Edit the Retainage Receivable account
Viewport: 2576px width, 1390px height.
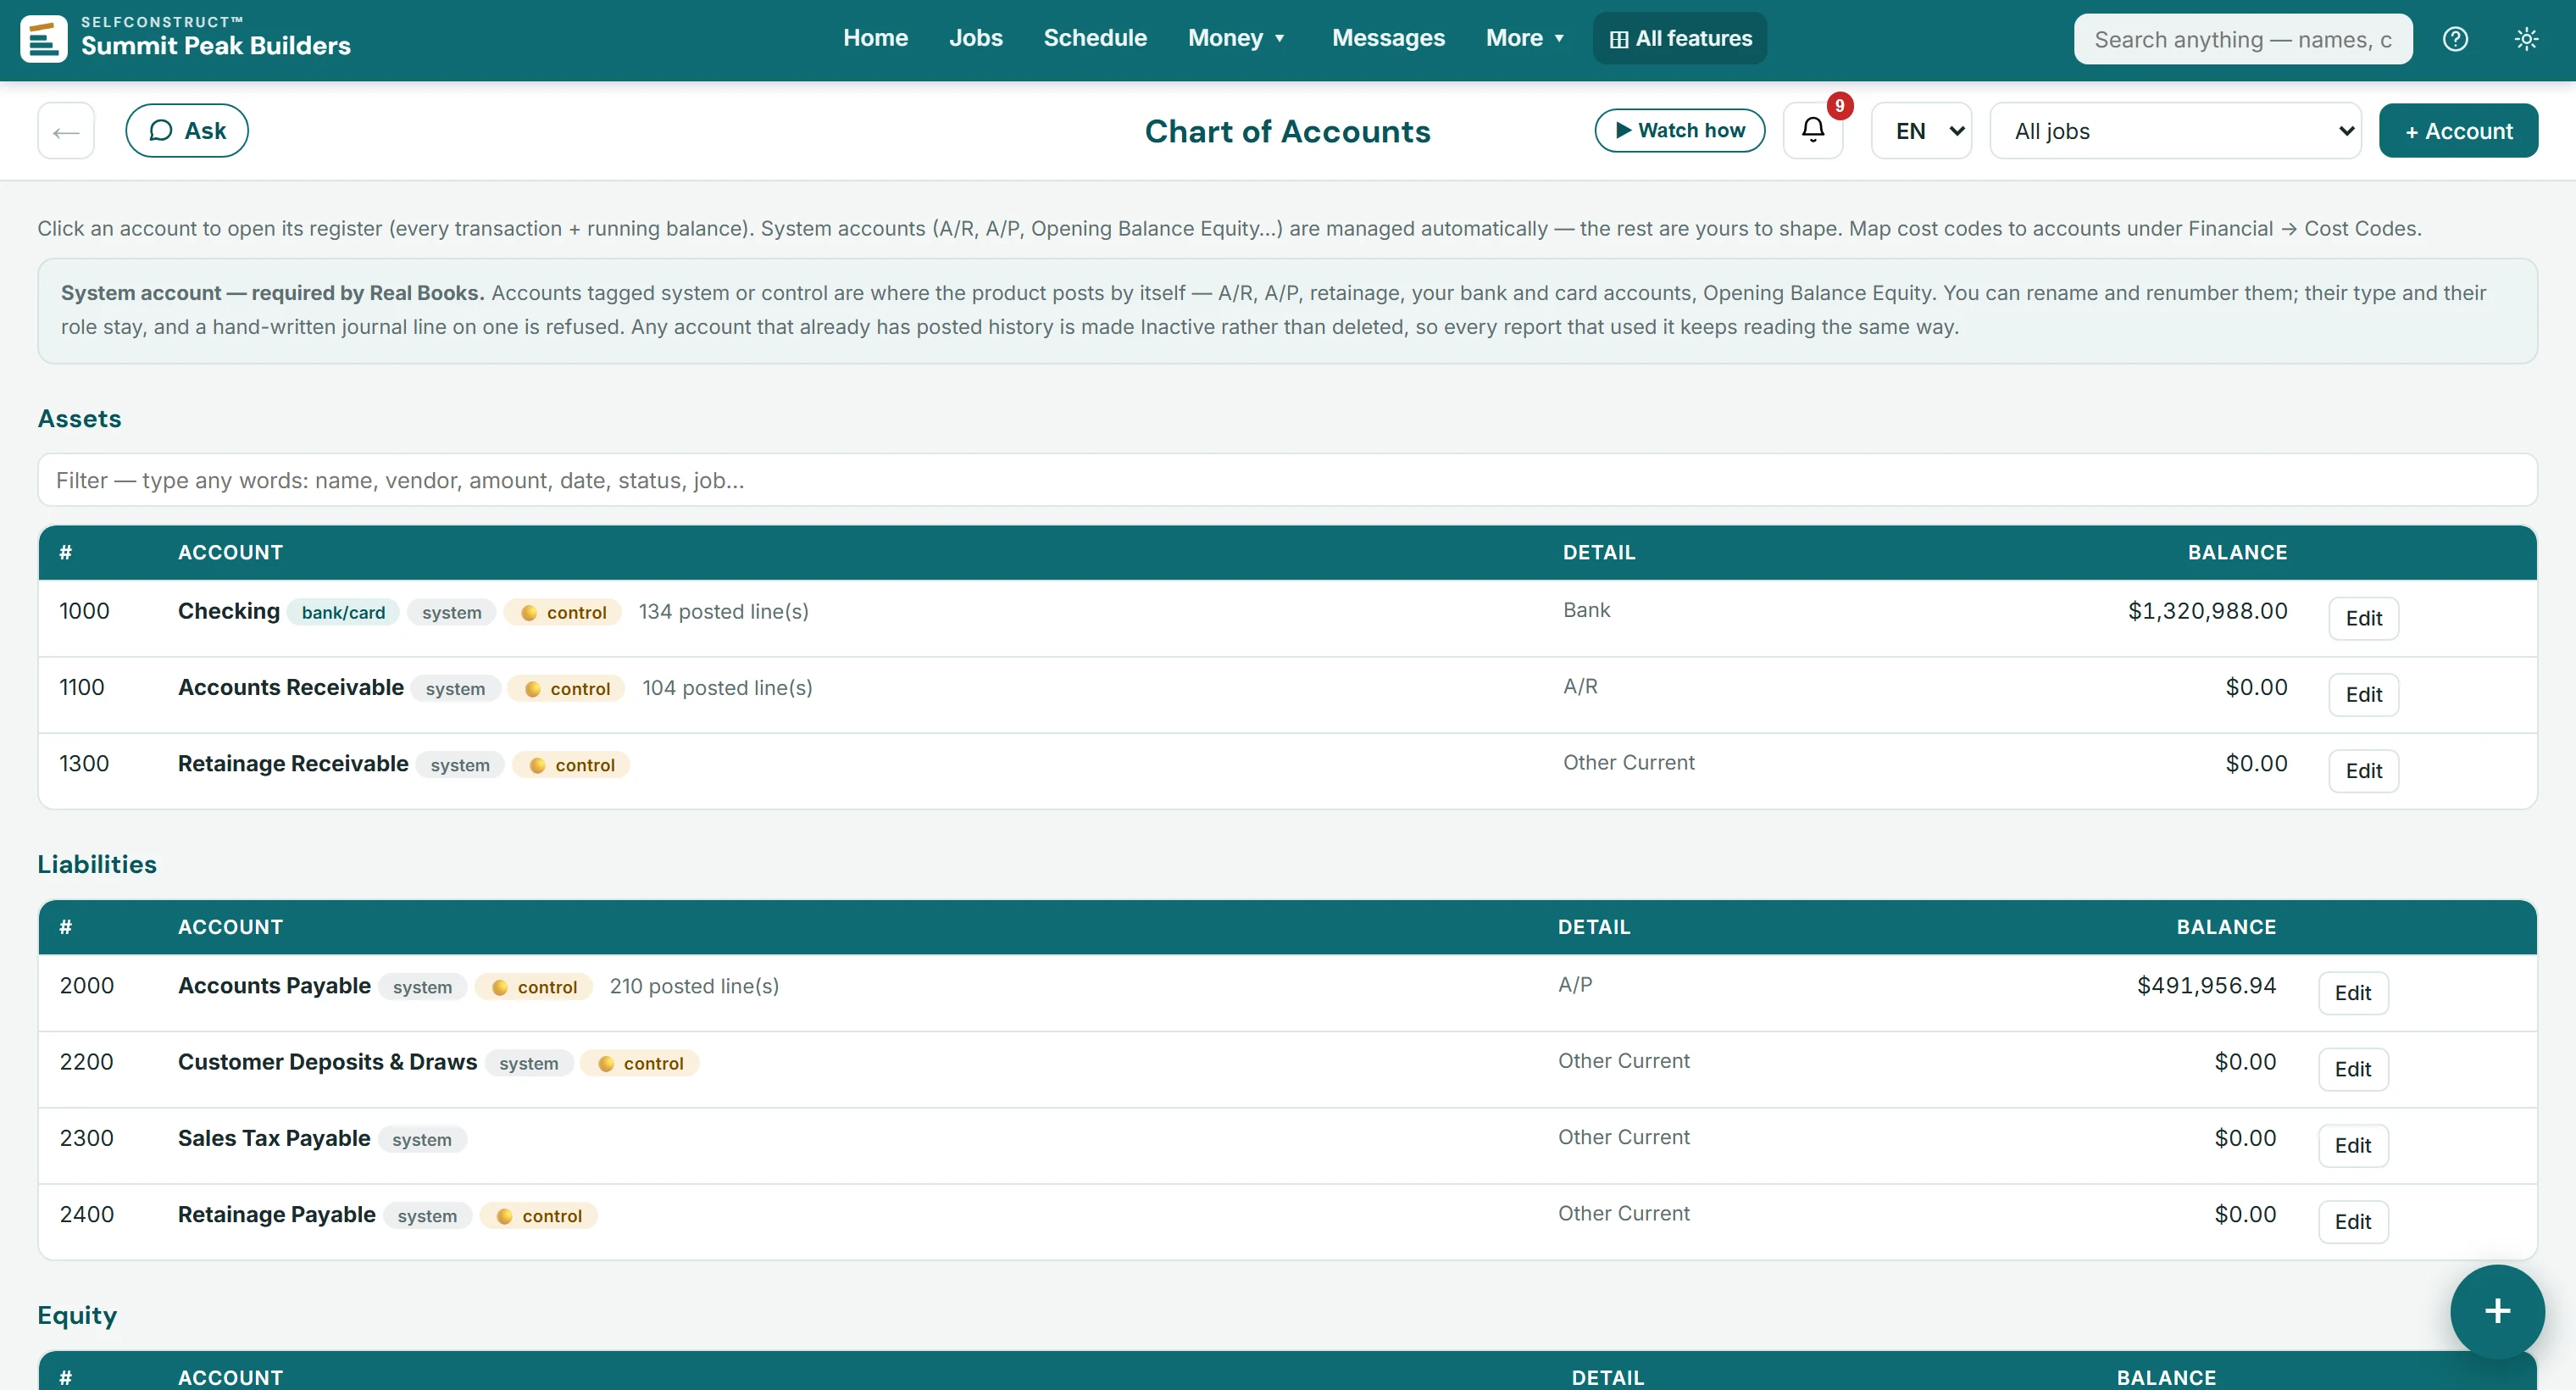2363,770
